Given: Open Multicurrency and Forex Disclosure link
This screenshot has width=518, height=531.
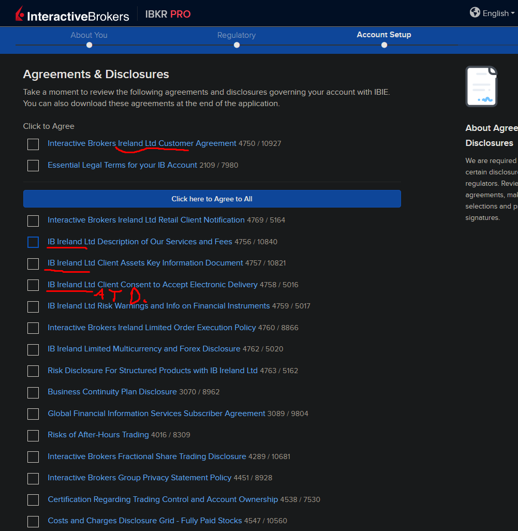Looking at the screenshot, I should [x=144, y=349].
